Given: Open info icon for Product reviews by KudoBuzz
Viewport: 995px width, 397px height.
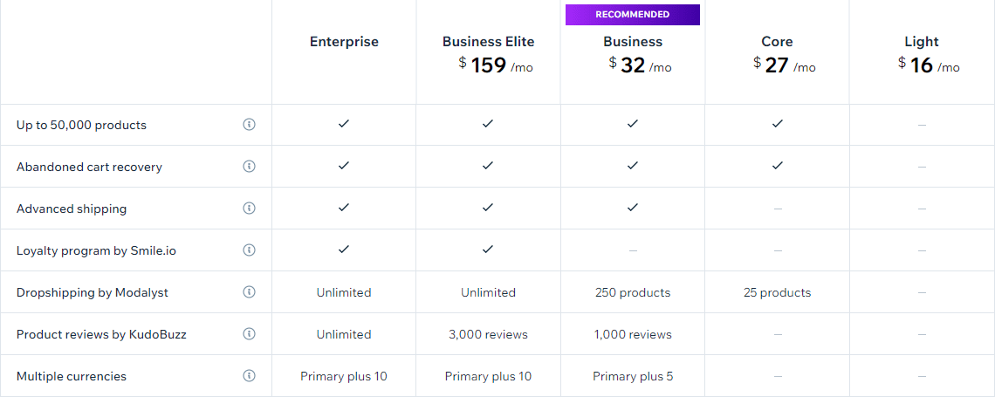Looking at the screenshot, I should (x=249, y=333).
